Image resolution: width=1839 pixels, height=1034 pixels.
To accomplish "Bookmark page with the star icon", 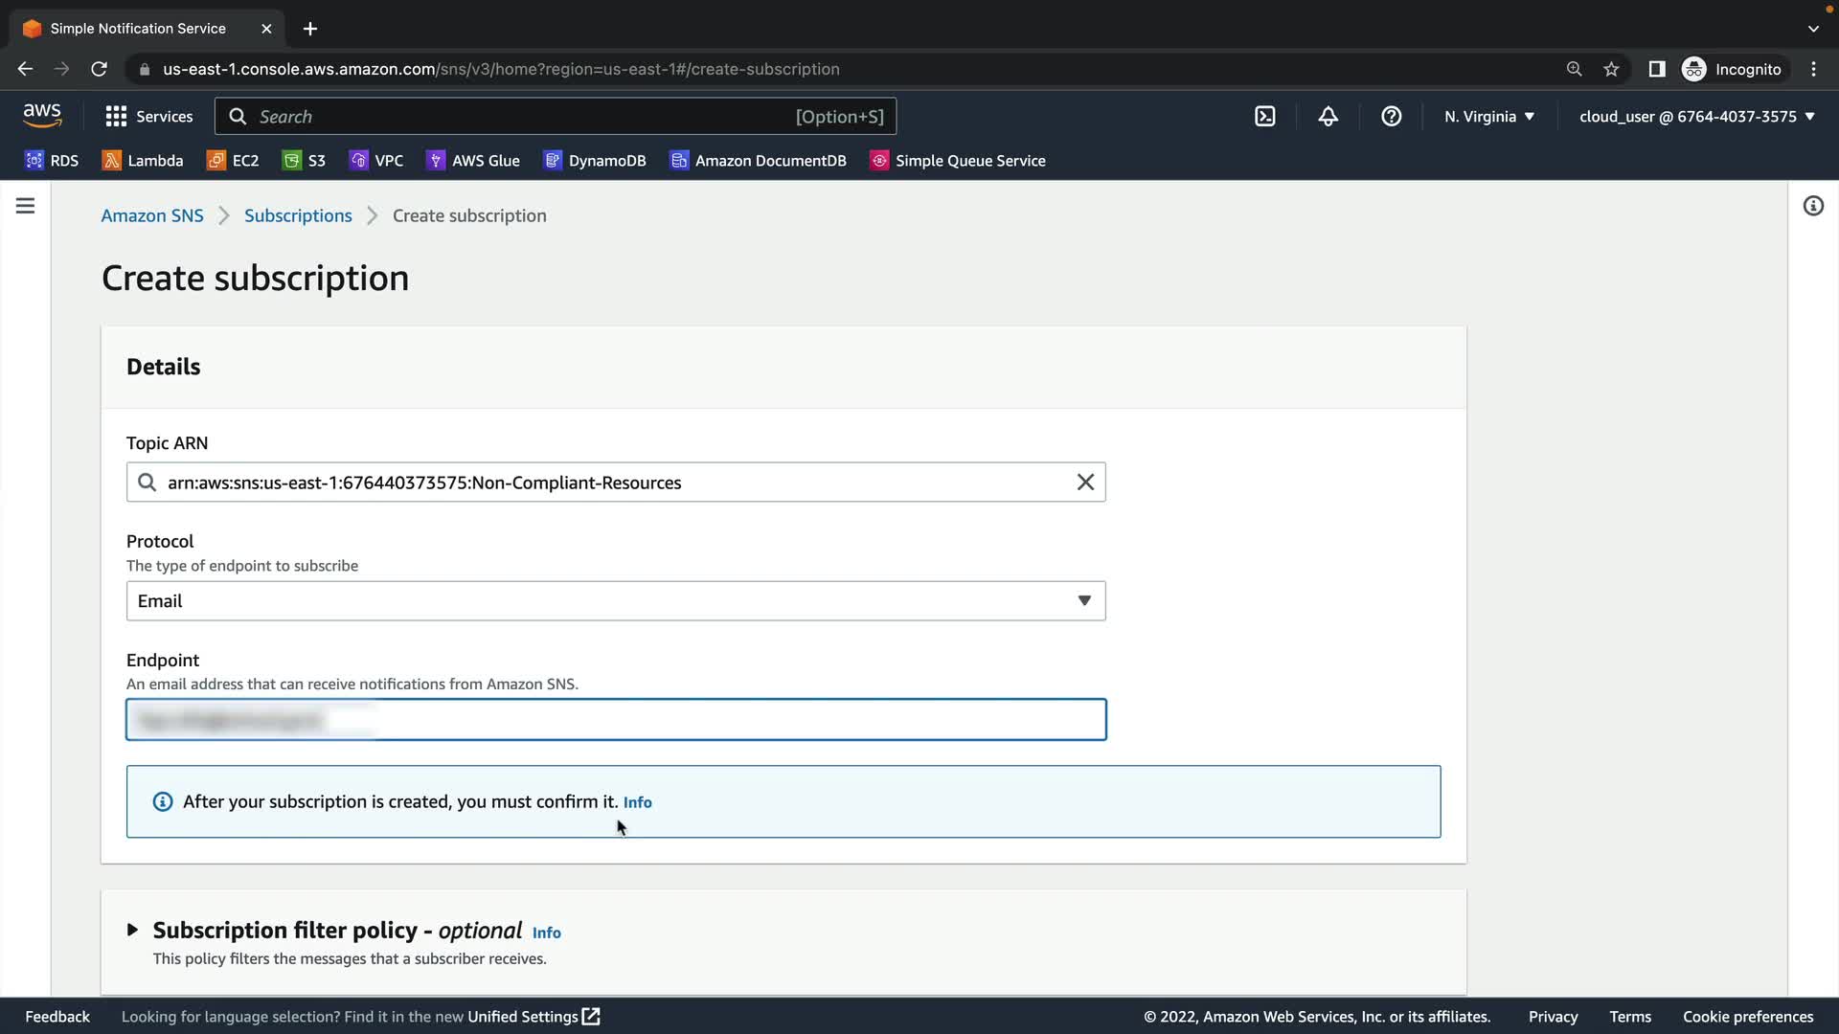I will click(x=1611, y=69).
